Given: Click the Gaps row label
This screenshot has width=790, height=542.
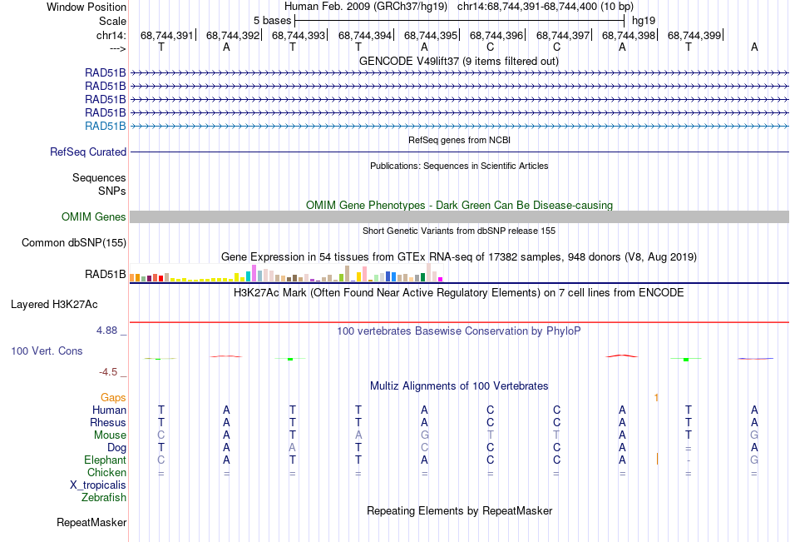Looking at the screenshot, I should point(113,398).
